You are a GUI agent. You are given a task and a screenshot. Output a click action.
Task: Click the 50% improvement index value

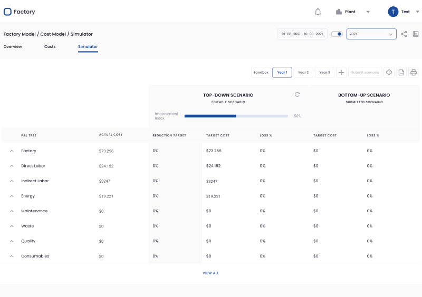point(298,116)
